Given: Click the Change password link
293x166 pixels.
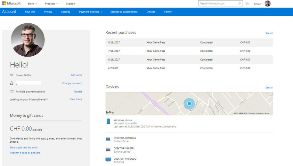Looking at the screenshot, I should click(72, 83).
